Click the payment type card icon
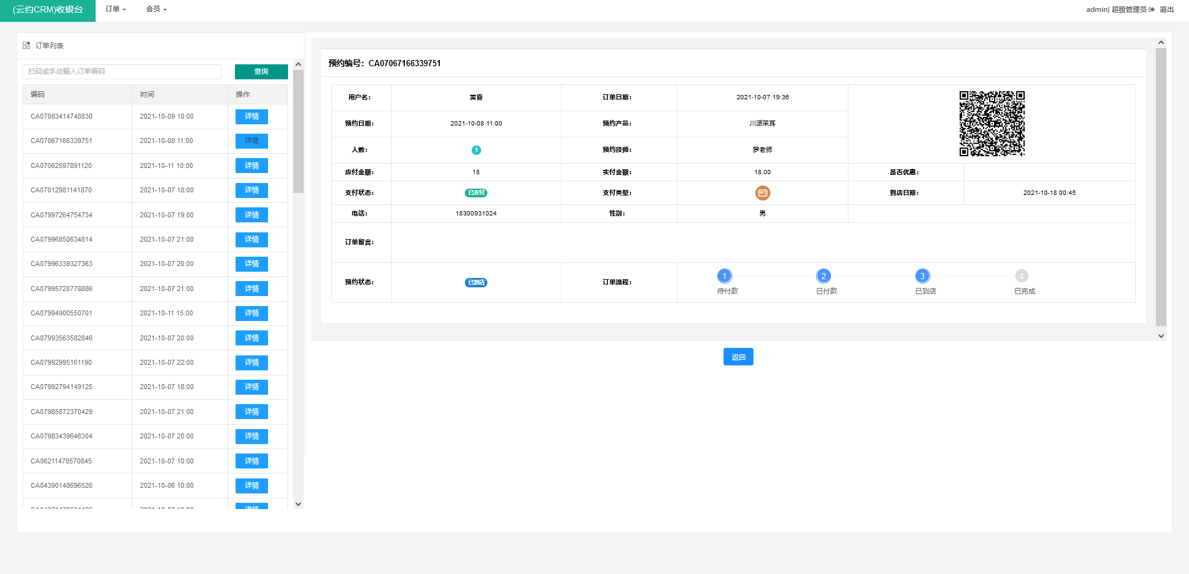The image size is (1189, 574). [x=762, y=193]
